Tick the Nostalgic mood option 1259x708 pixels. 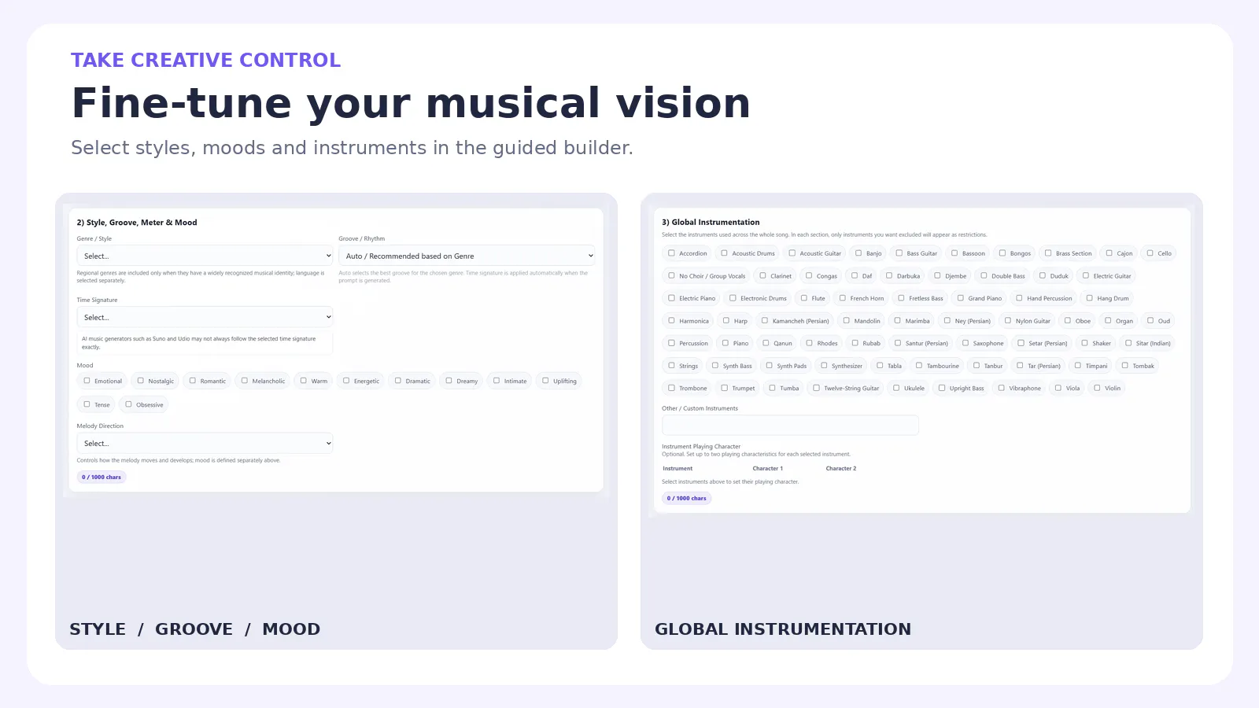pos(141,381)
